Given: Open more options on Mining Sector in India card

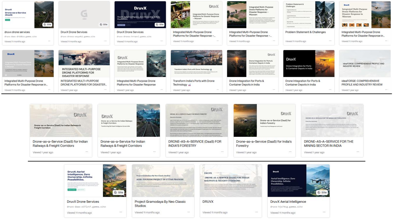Looking at the screenshot, I should tap(358, 152).
